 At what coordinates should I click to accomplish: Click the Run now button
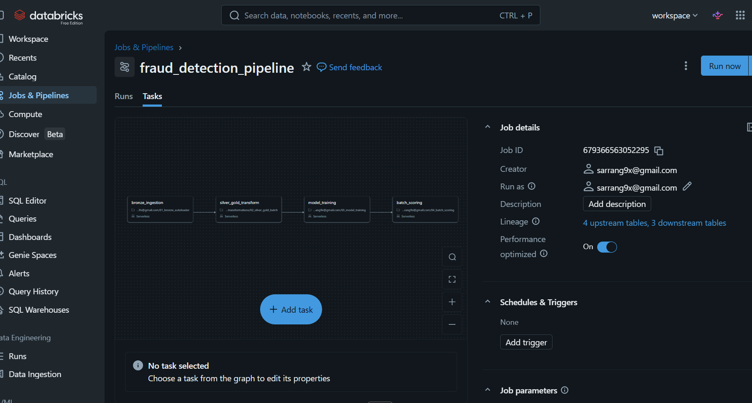click(x=724, y=66)
